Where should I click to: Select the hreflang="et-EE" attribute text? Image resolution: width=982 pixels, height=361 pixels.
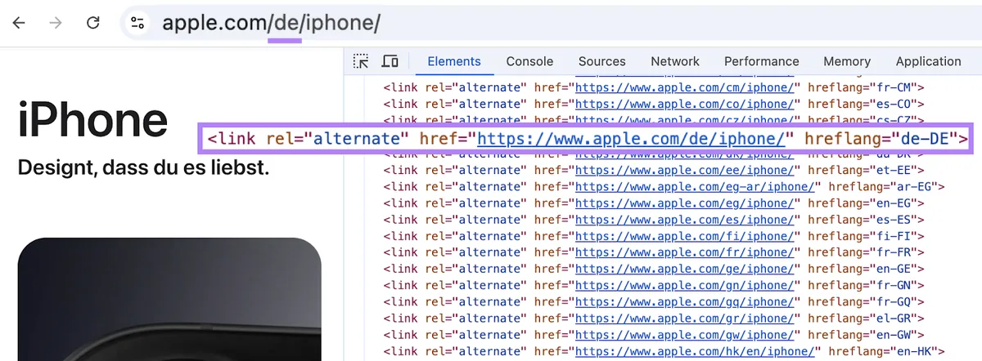[863, 170]
